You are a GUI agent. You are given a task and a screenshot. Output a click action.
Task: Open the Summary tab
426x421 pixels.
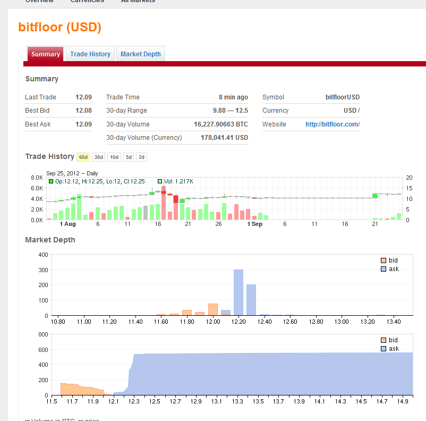coord(45,54)
